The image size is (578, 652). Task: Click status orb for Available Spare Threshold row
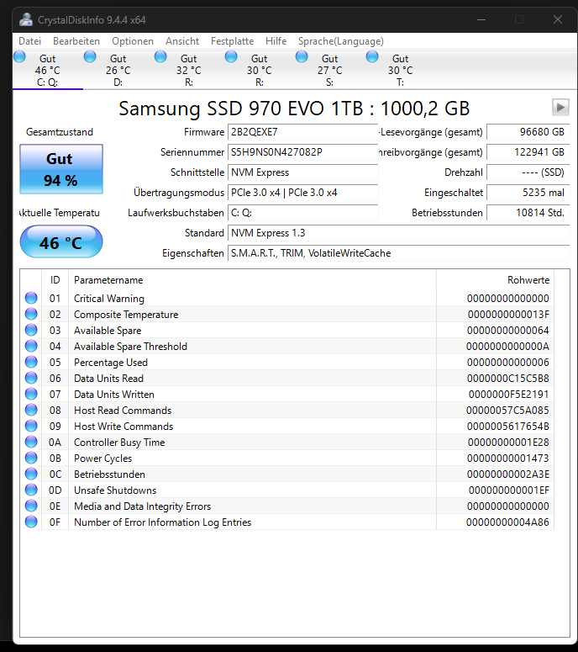(x=31, y=346)
